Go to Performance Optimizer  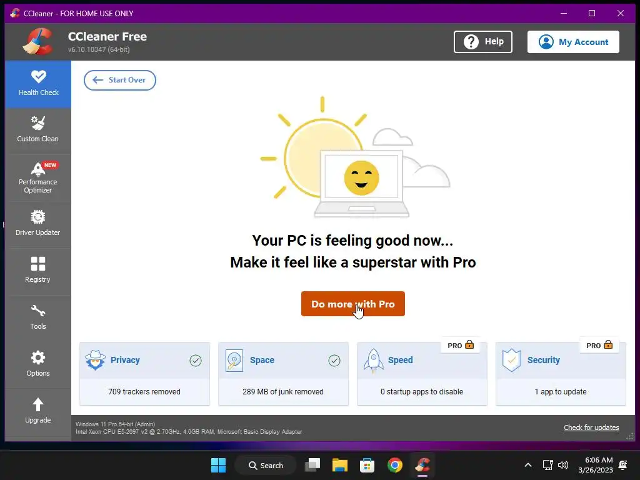[x=38, y=177]
